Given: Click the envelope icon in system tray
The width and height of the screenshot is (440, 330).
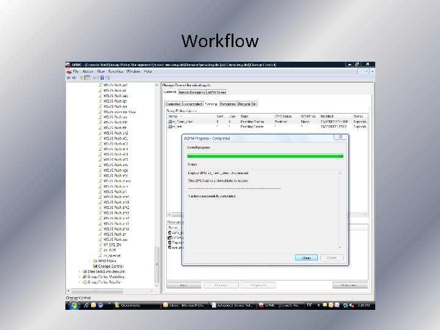Looking at the screenshot, I should pos(324,305).
